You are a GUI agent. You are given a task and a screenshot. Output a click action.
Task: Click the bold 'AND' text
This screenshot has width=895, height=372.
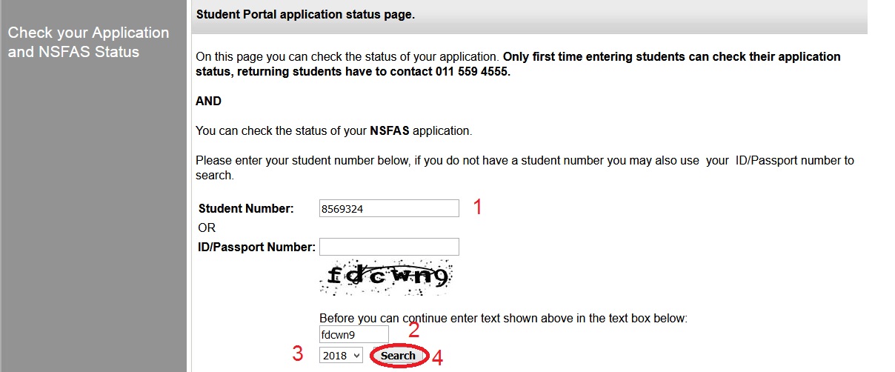(x=208, y=101)
